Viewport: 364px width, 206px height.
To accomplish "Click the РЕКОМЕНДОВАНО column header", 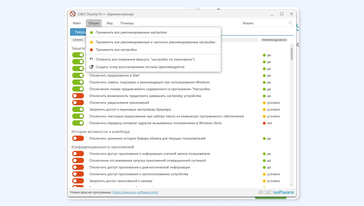I will [275, 40].
